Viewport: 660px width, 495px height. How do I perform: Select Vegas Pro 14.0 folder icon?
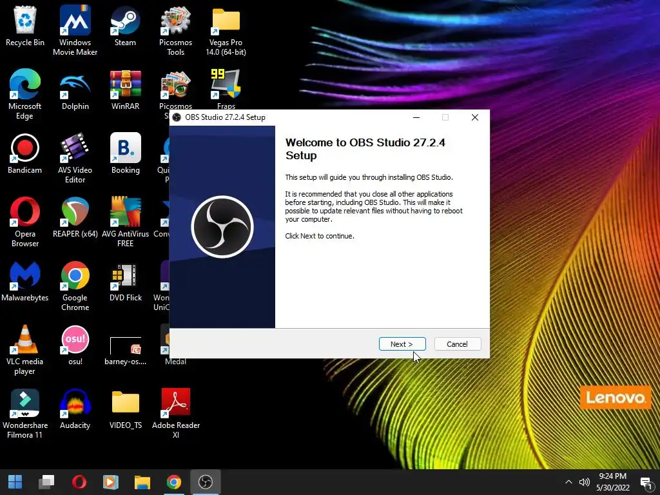tap(226, 30)
